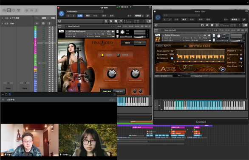Toggle browser panel icon in Stacc (Cb) Kontakt
249x160 pixels.
pyautogui.click(x=245, y=25)
